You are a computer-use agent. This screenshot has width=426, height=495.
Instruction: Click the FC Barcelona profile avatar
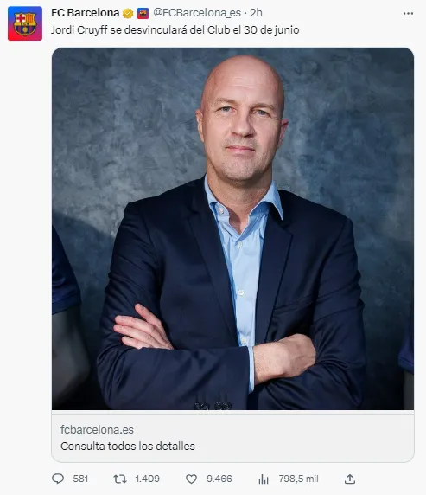pyautogui.click(x=25, y=23)
